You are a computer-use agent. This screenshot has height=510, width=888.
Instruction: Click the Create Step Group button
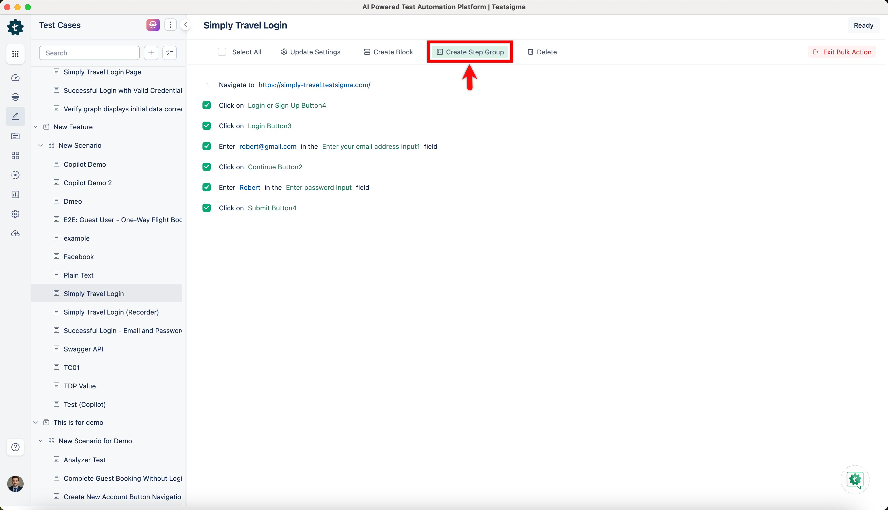tap(470, 52)
